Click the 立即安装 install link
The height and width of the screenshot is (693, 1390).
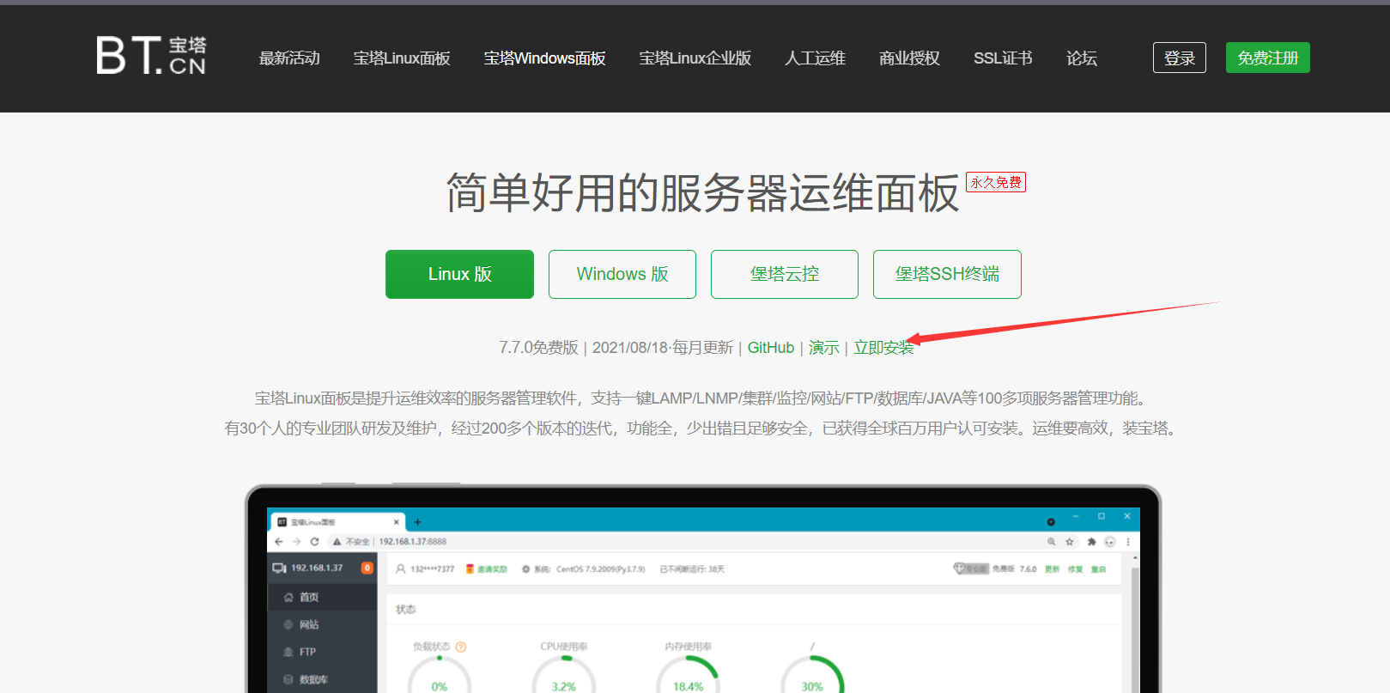click(x=883, y=348)
